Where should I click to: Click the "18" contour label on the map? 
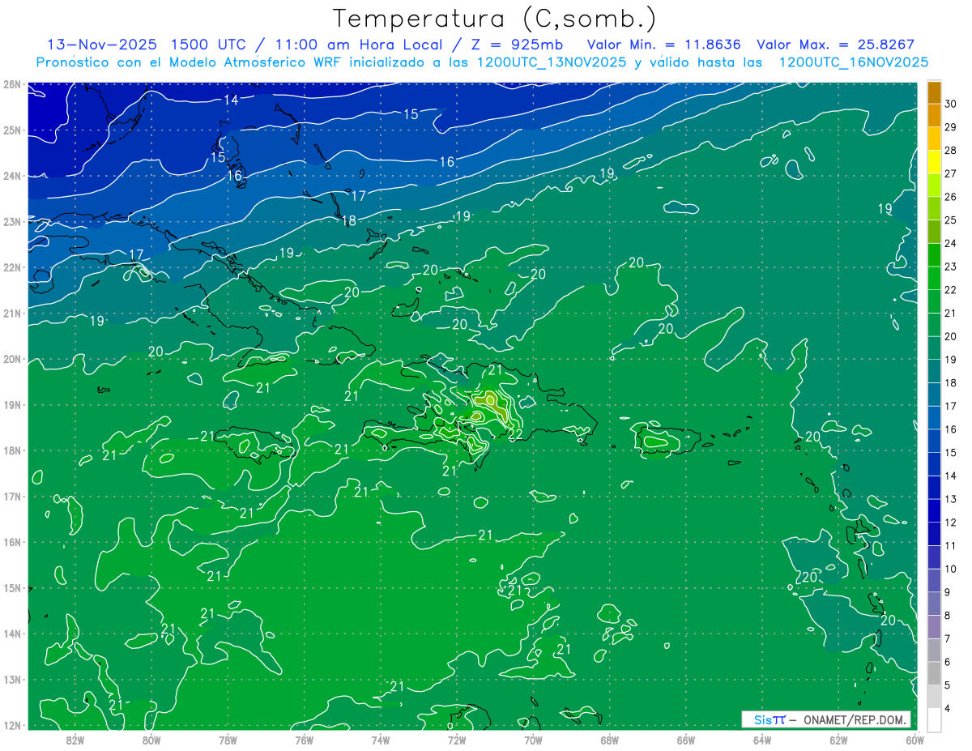coord(348,220)
